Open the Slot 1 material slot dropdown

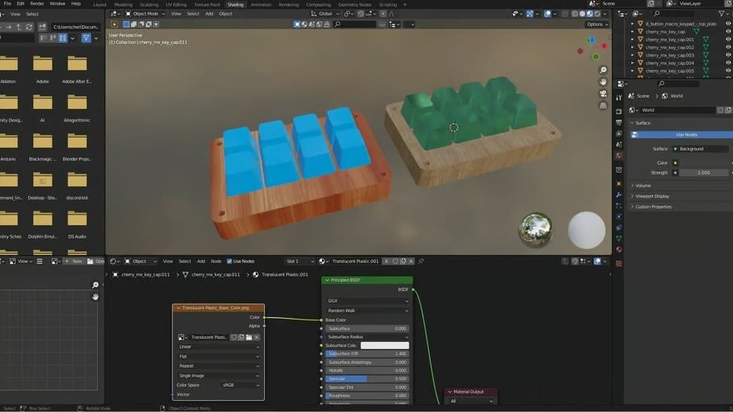[300, 262]
